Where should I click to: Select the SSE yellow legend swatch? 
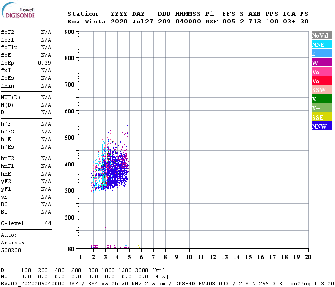click(322, 117)
